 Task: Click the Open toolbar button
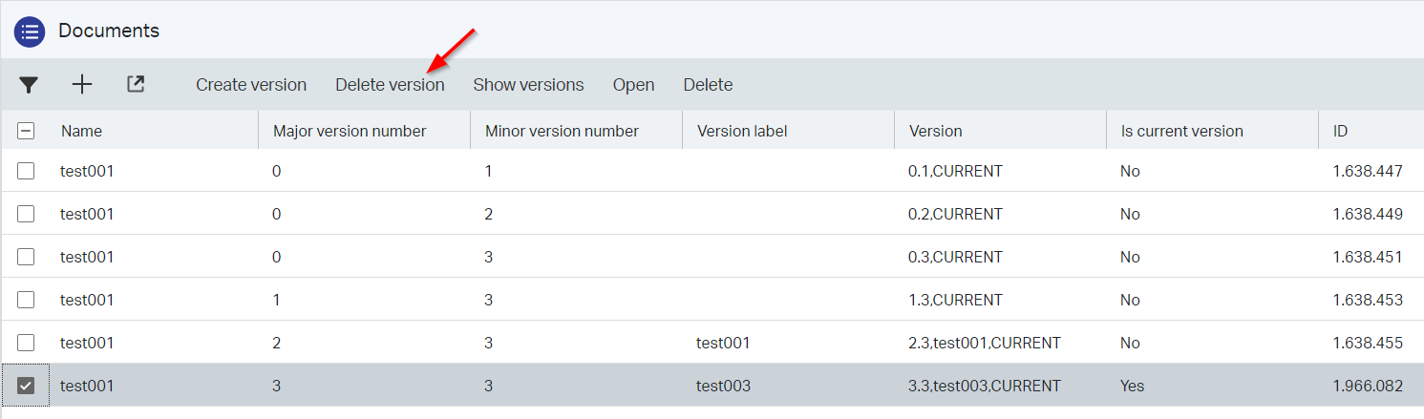tap(633, 85)
